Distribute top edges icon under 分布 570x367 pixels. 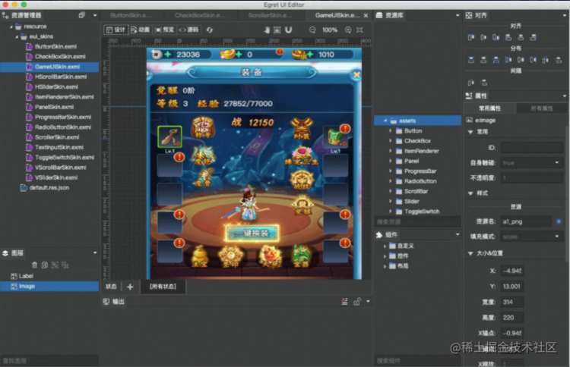click(x=471, y=60)
